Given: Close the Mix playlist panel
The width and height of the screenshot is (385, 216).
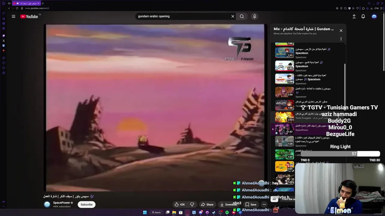Looking at the screenshot, I should [341, 31].
